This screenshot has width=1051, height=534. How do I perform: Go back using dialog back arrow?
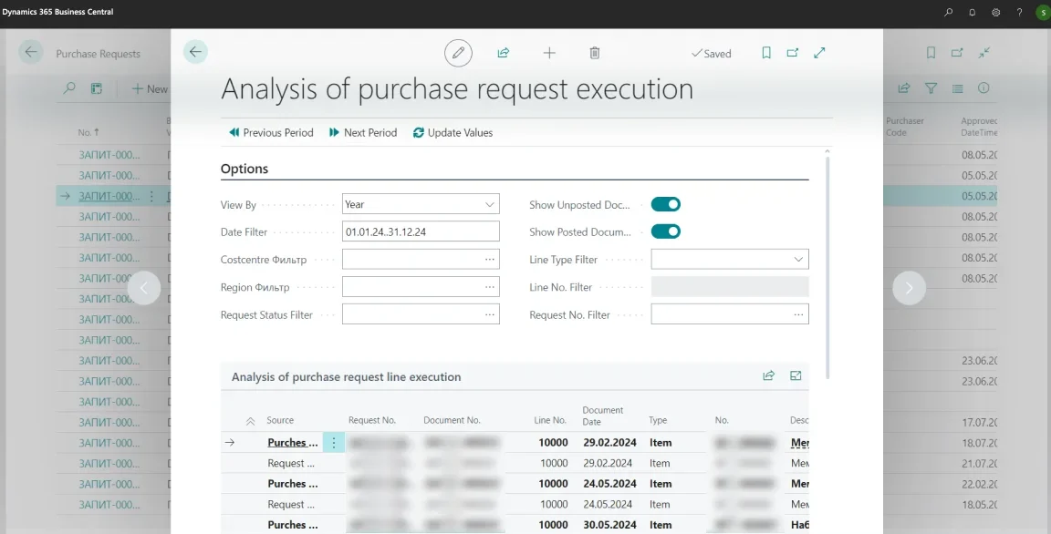195,52
